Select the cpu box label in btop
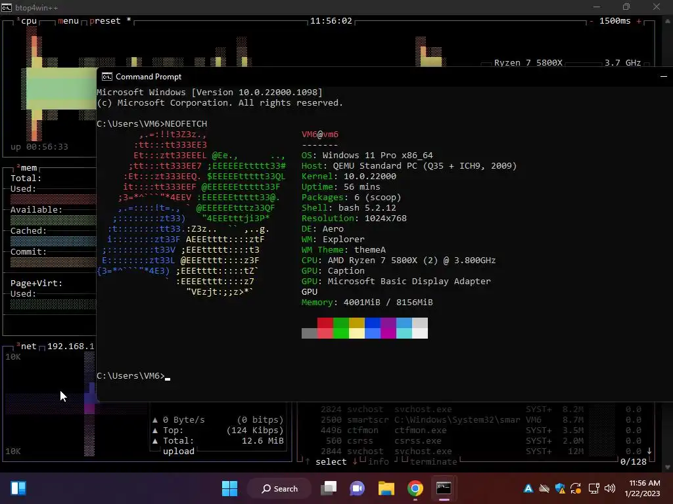 (28, 20)
